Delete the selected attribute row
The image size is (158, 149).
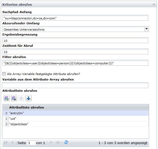point(14,98)
